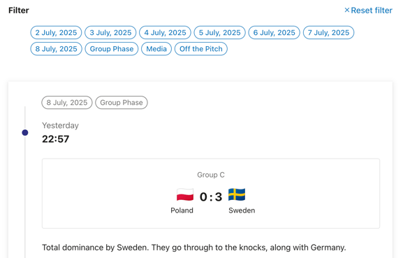Choose the 7 July, 2025 filter chip

point(328,32)
